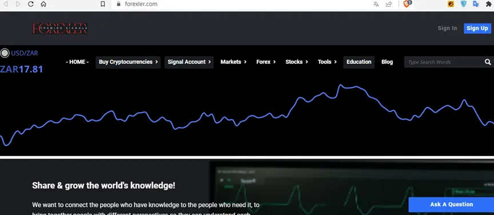Click the browser Forward arrow
The width and height of the screenshot is (494, 215).
pyautogui.click(x=18, y=4)
